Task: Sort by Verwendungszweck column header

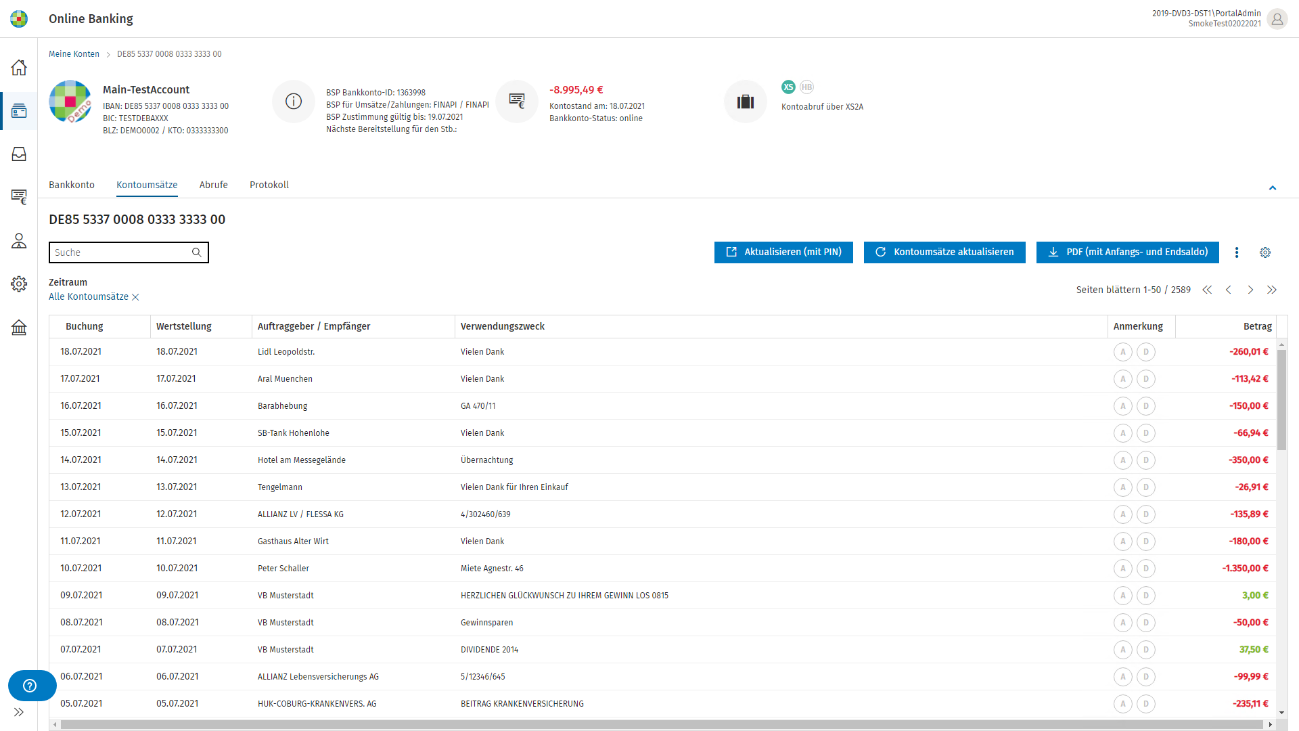Action: [781, 326]
